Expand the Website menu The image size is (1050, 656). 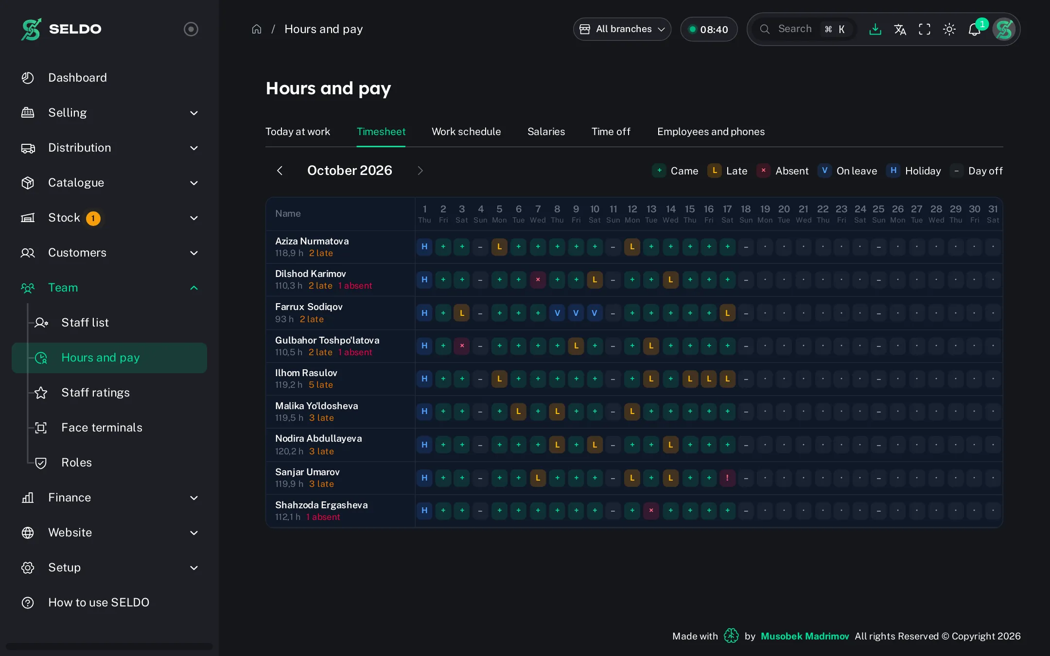(109, 533)
